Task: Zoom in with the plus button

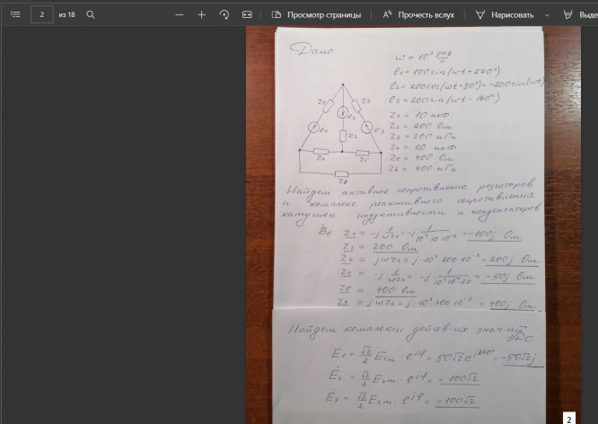Action: [202, 15]
